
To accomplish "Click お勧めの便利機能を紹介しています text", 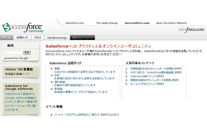I will click(x=75, y=85).
